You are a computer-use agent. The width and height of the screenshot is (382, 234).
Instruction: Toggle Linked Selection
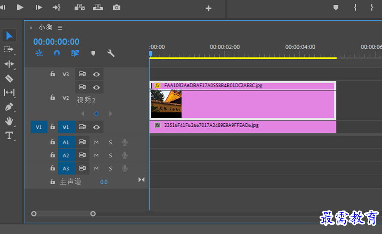click(75, 53)
